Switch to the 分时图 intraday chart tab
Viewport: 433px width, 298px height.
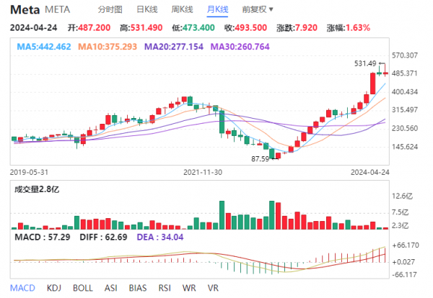(x=110, y=9)
